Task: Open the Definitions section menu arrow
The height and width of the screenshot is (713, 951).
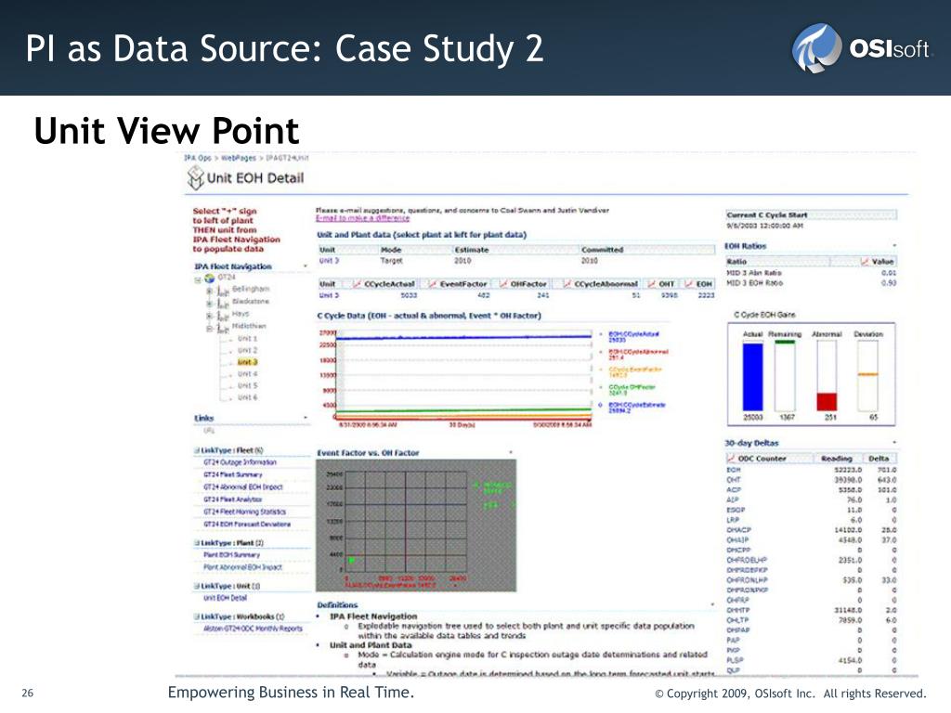Action: point(712,604)
